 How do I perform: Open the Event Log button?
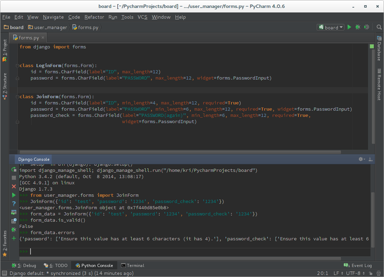click(358, 266)
